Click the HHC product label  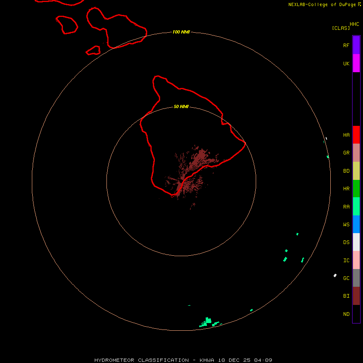click(x=354, y=24)
